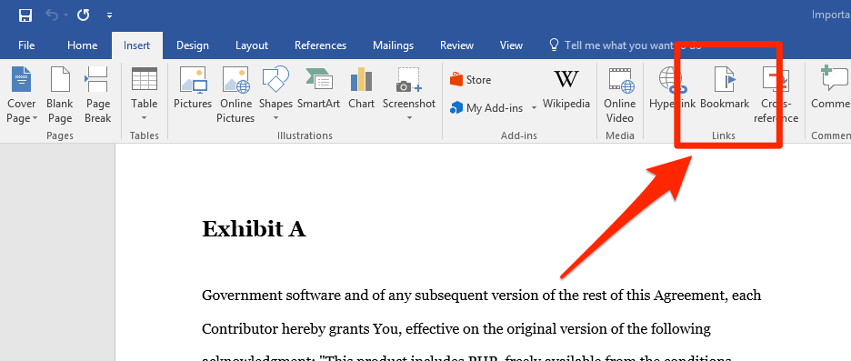Insert Online Pictures
The height and width of the screenshot is (361, 851).
(235, 95)
